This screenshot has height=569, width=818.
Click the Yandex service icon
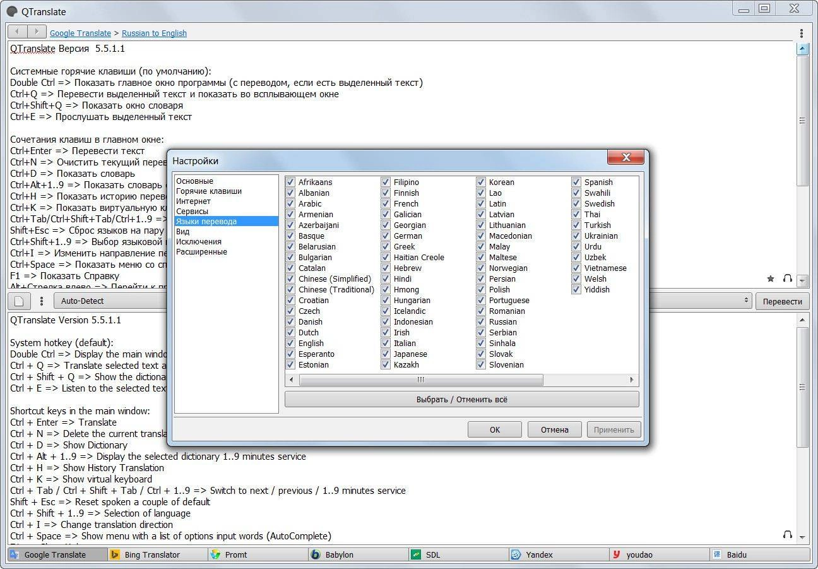516,554
